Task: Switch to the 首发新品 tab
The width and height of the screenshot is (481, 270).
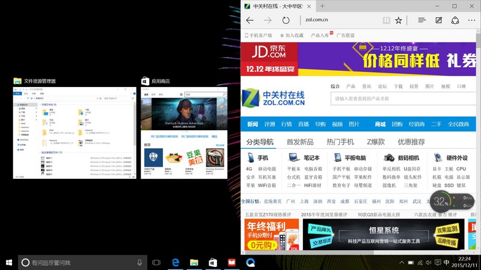Action: click(x=300, y=142)
